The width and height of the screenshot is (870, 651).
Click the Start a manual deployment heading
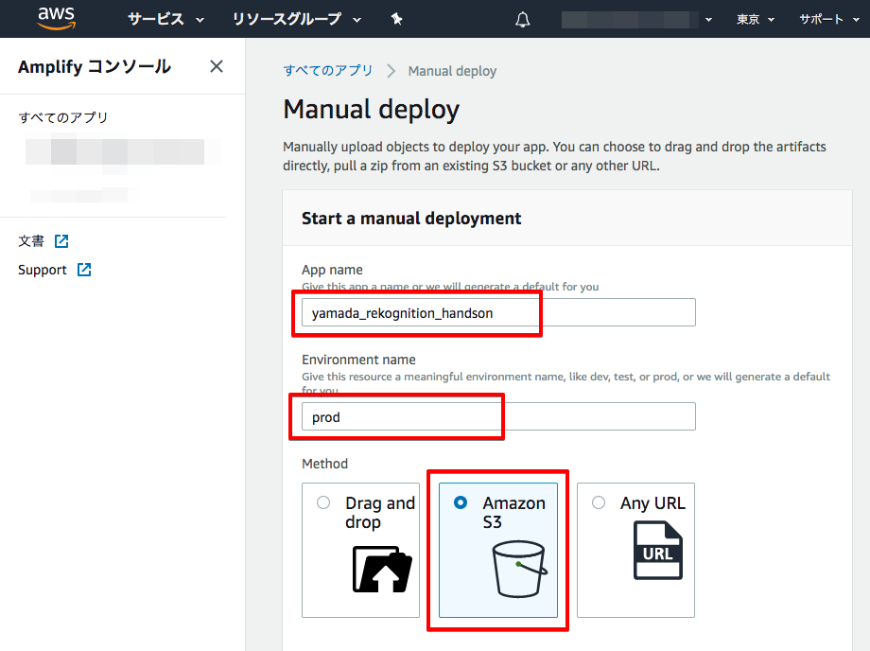[x=411, y=219]
